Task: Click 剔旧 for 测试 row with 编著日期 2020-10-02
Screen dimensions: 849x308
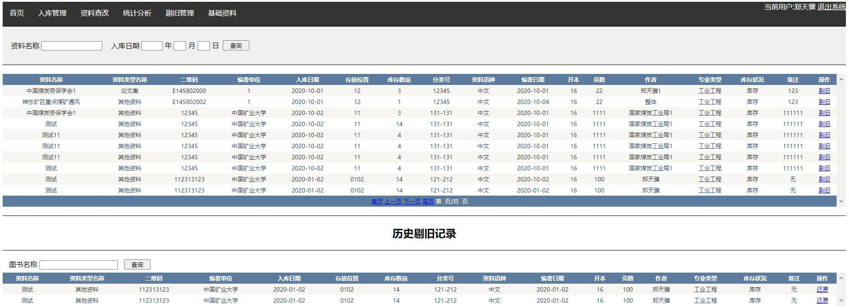Action: [824, 179]
